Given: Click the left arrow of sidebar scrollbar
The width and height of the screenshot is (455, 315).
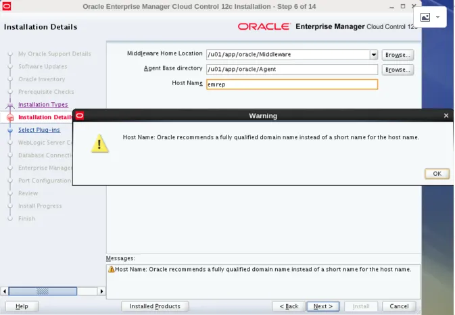Looking at the screenshot, I should [x=4, y=291].
